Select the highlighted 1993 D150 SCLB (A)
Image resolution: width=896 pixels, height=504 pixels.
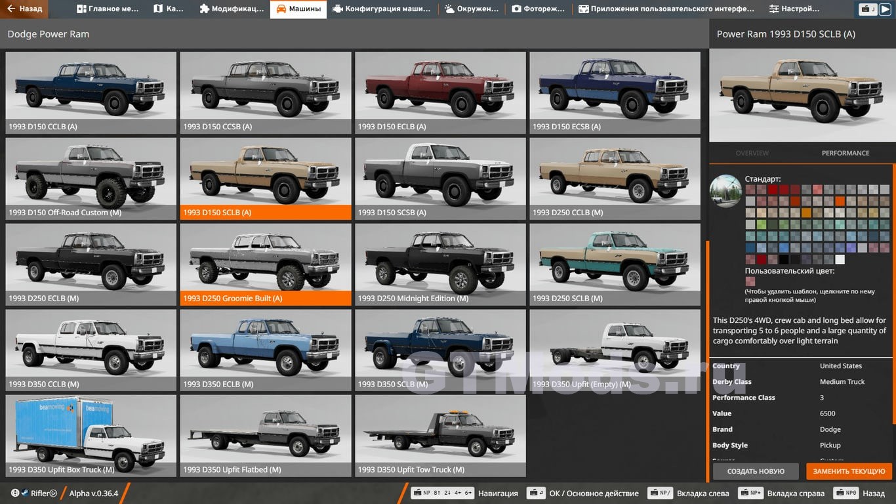coord(266,178)
